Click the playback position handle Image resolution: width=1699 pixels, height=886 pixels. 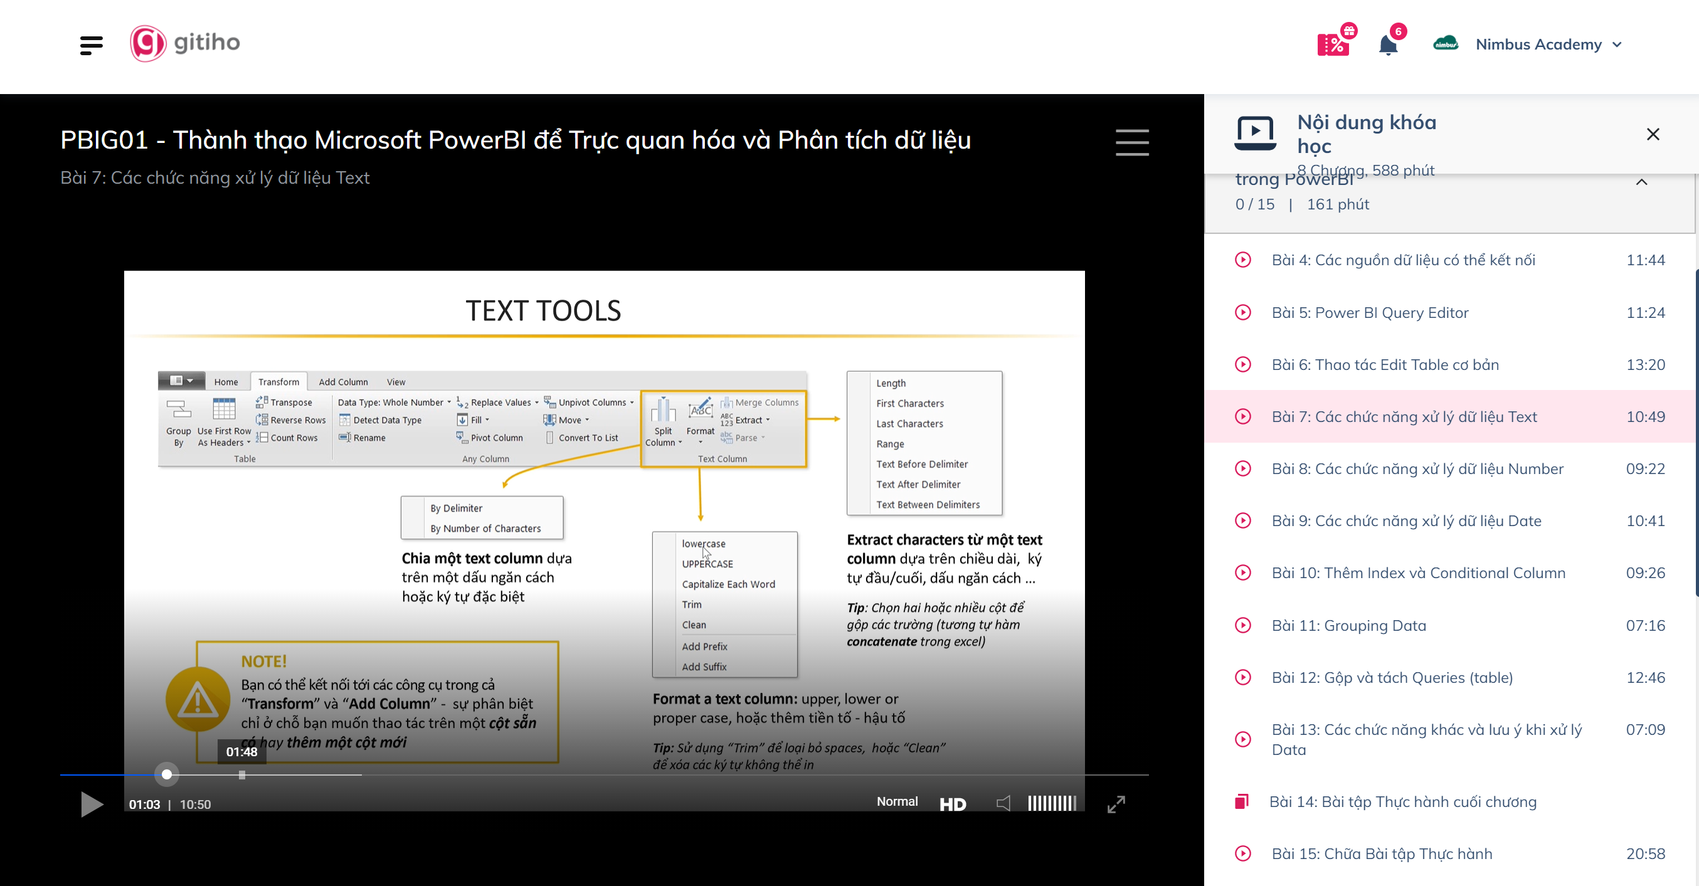click(x=167, y=774)
